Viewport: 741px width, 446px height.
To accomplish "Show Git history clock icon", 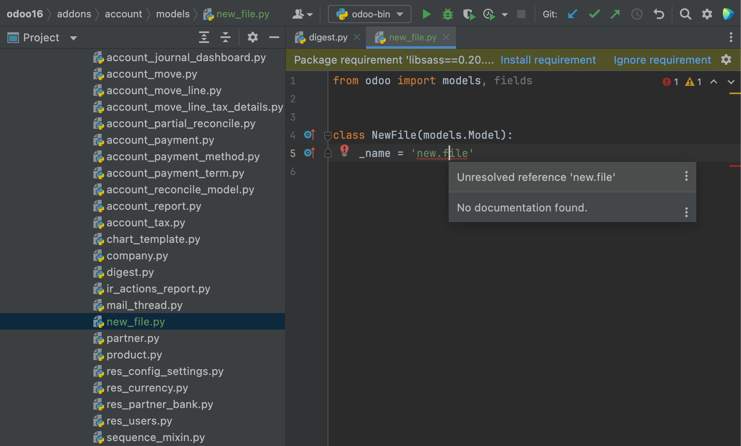I will tap(637, 14).
